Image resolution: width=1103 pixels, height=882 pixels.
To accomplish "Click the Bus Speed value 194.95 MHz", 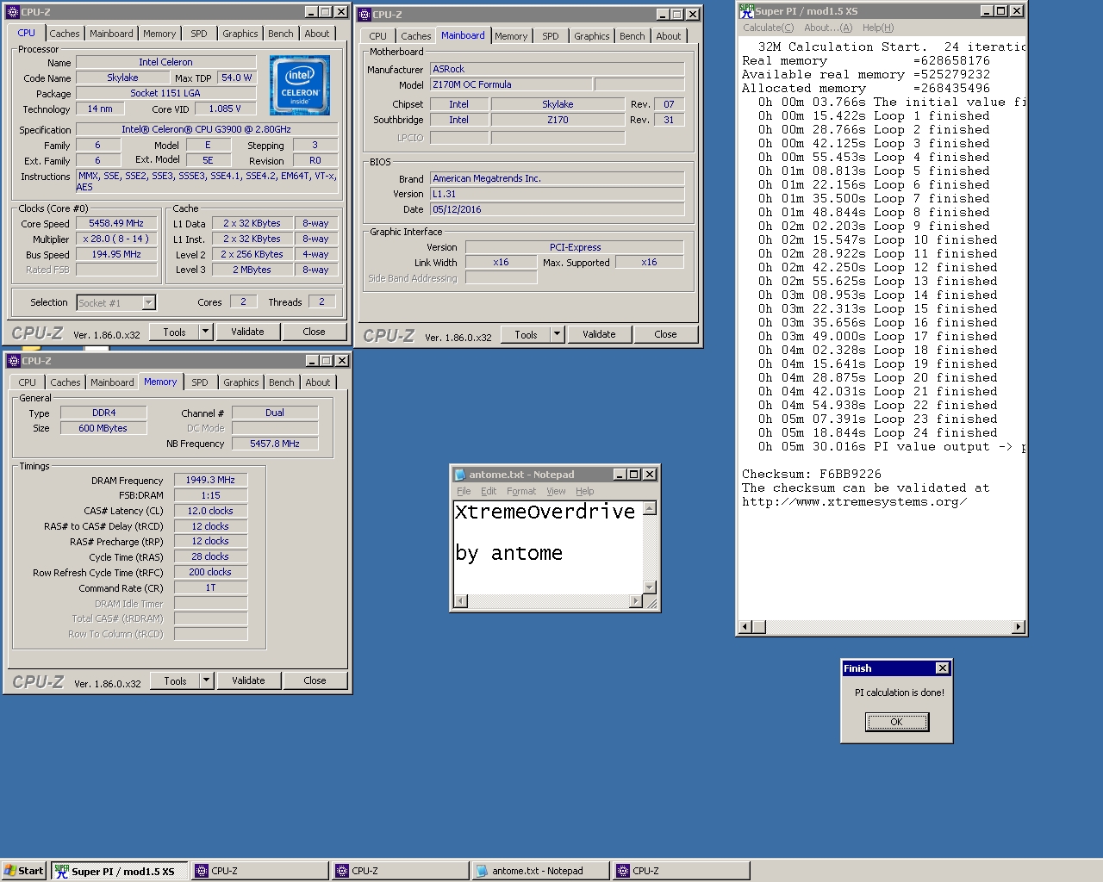I will [x=116, y=254].
